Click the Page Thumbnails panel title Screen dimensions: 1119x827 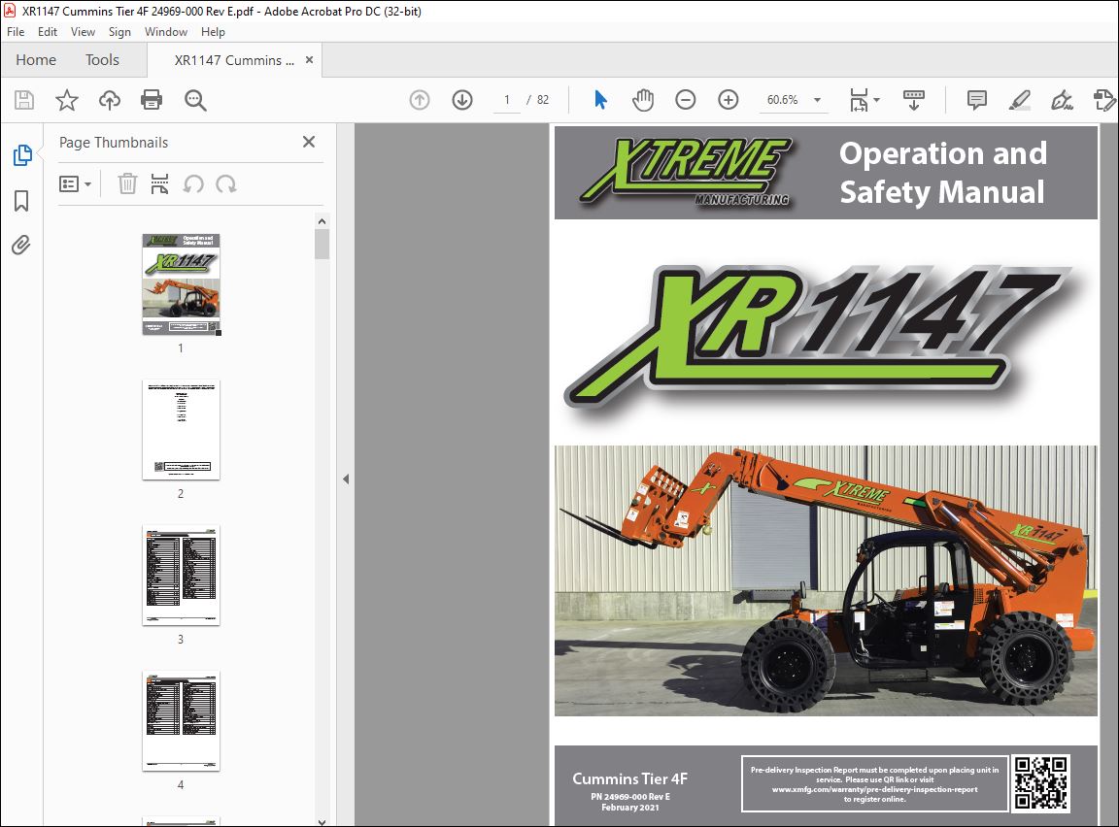click(114, 143)
